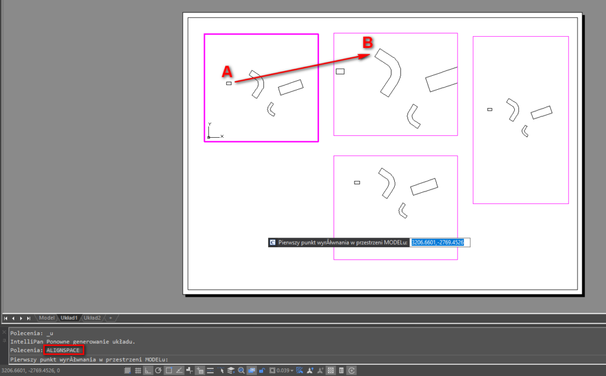Jump to the first layout tab arrow

click(6, 318)
